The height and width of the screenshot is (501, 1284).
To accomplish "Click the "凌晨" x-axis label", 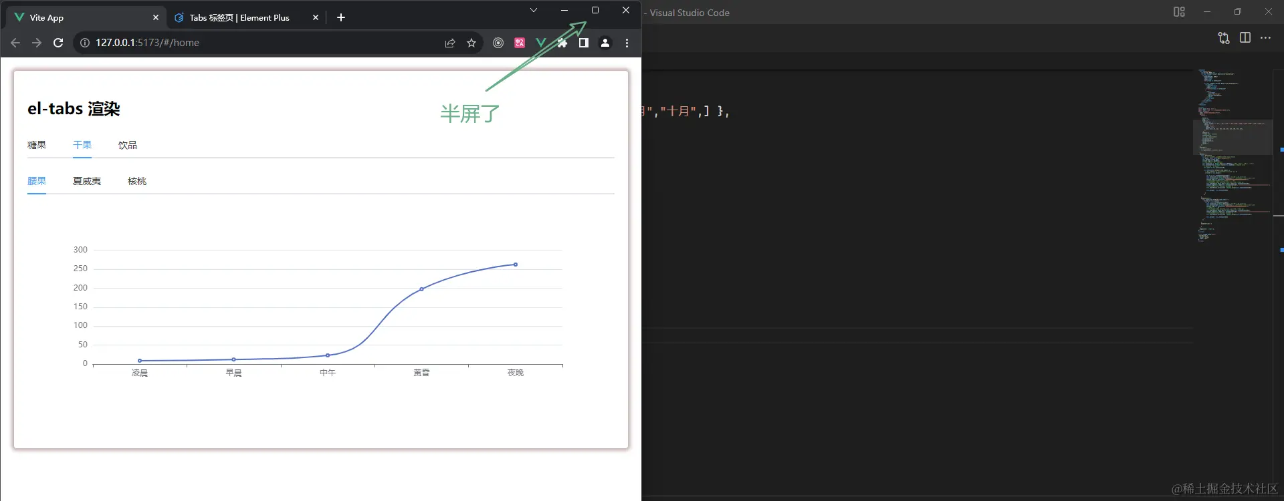I will 140,373.
